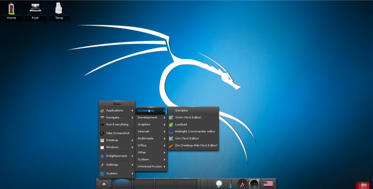Image resolution: width=373 pixels, height=189 pixels.
Task: Expand the Office category
Action: coord(151,145)
